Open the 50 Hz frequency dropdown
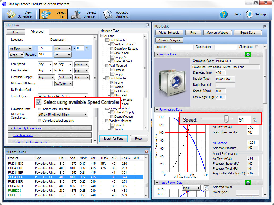 pos(65,77)
